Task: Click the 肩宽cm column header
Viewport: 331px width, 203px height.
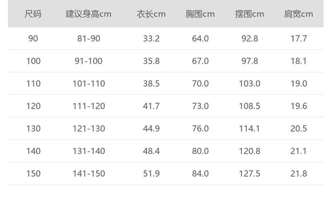Action: [x=298, y=14]
